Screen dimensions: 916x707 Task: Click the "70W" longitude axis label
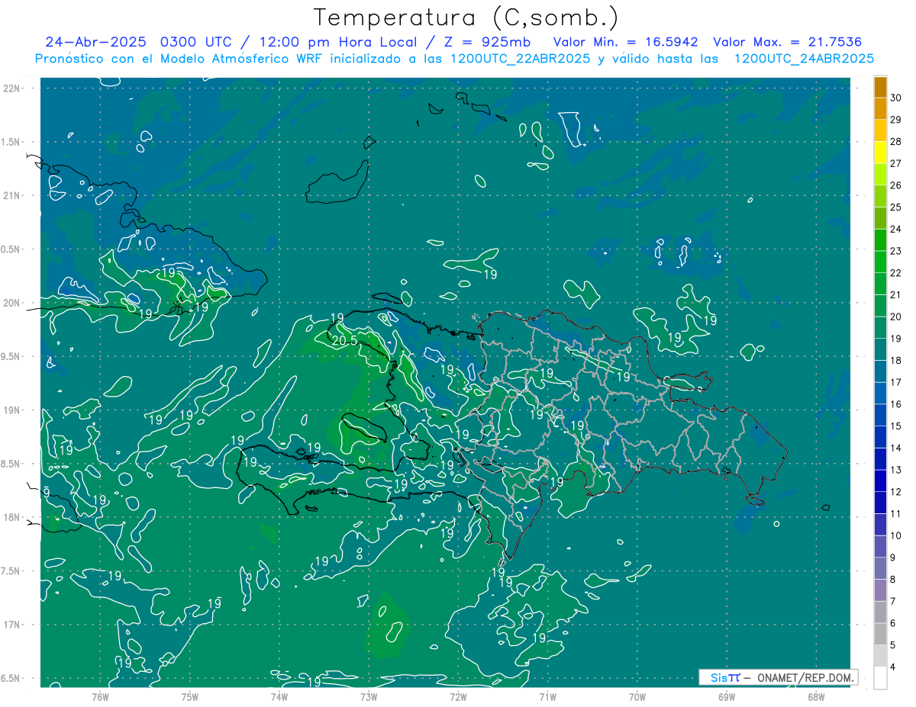click(637, 697)
